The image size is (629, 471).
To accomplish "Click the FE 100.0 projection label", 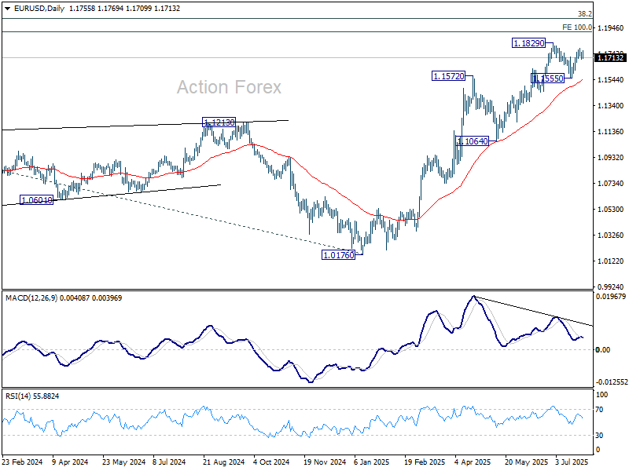I will [x=577, y=27].
